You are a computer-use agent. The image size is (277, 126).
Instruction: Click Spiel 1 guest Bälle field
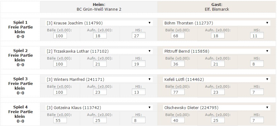177,35
